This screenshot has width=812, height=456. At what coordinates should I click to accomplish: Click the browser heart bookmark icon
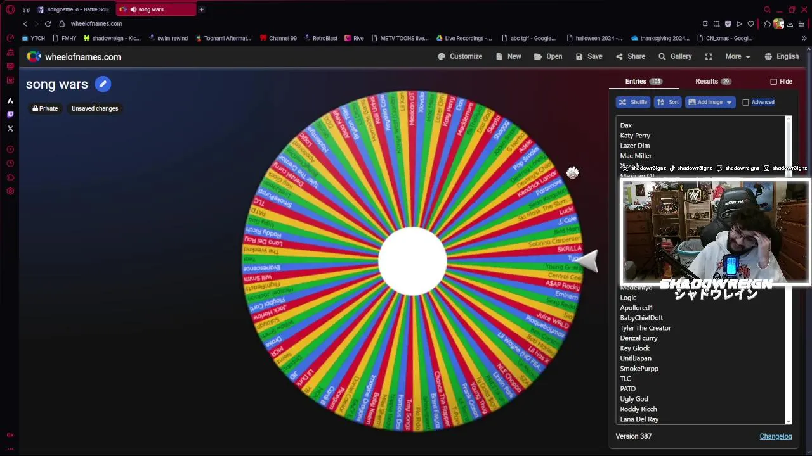pos(751,24)
